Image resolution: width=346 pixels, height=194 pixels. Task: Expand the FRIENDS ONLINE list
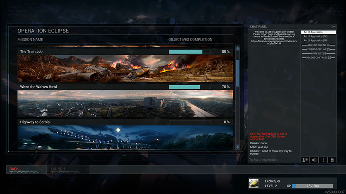click(x=318, y=45)
